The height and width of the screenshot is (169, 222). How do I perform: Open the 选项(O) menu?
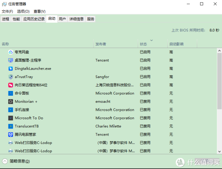click(x=23, y=11)
